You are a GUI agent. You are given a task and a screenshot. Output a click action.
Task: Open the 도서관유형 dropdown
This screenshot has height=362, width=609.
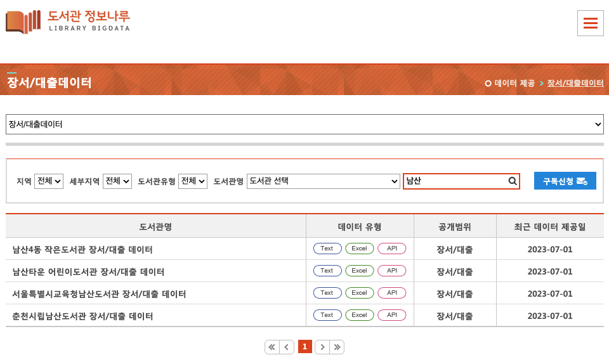[193, 181]
